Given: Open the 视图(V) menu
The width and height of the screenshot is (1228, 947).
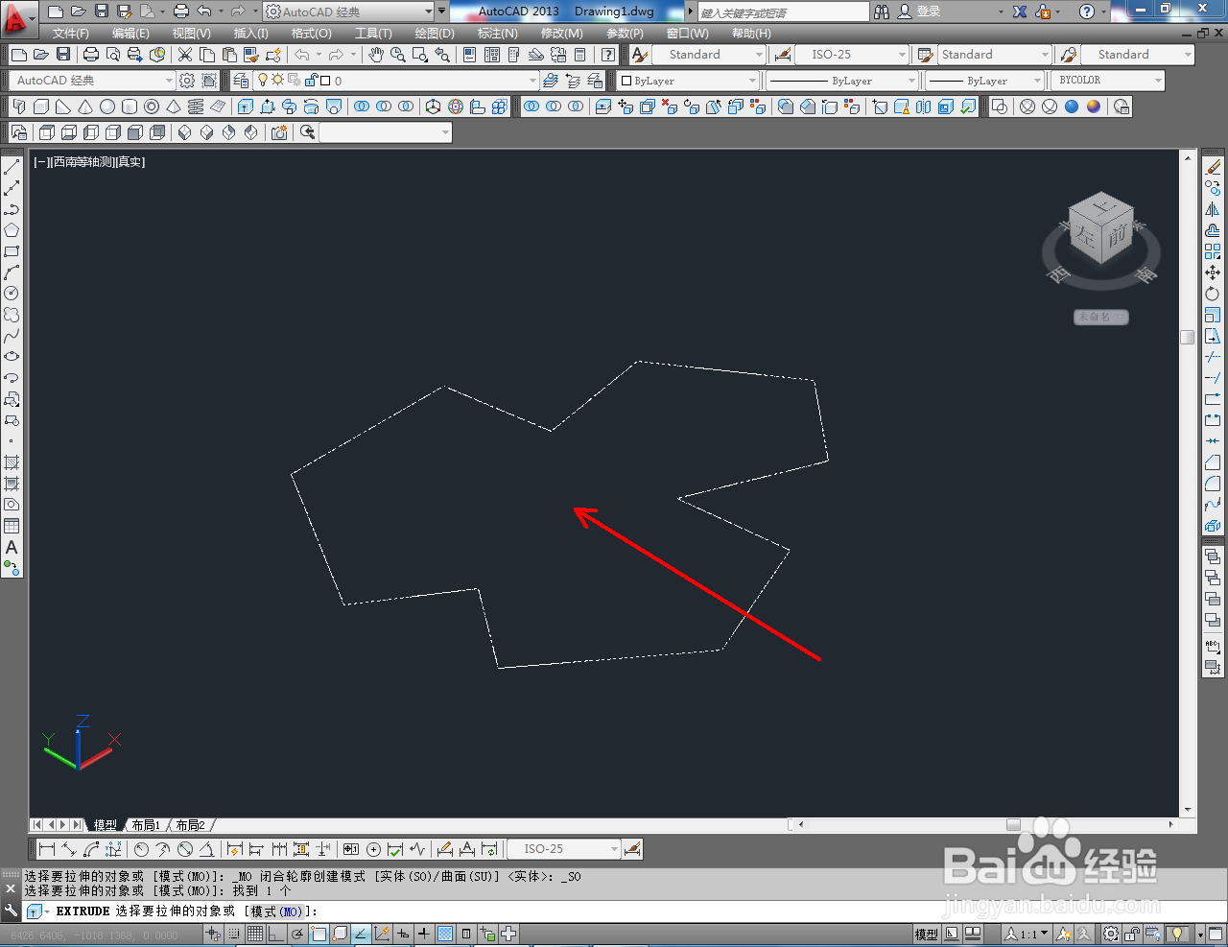Looking at the screenshot, I should [192, 34].
